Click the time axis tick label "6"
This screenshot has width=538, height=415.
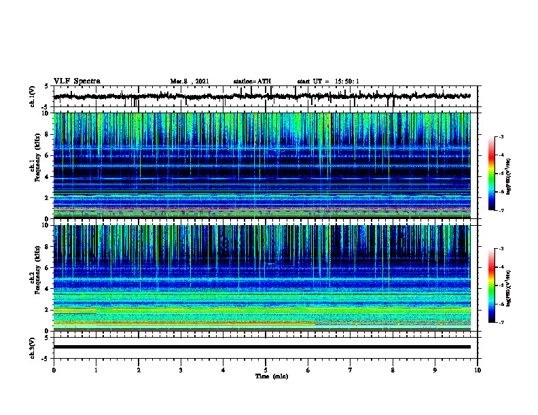tap(308, 370)
